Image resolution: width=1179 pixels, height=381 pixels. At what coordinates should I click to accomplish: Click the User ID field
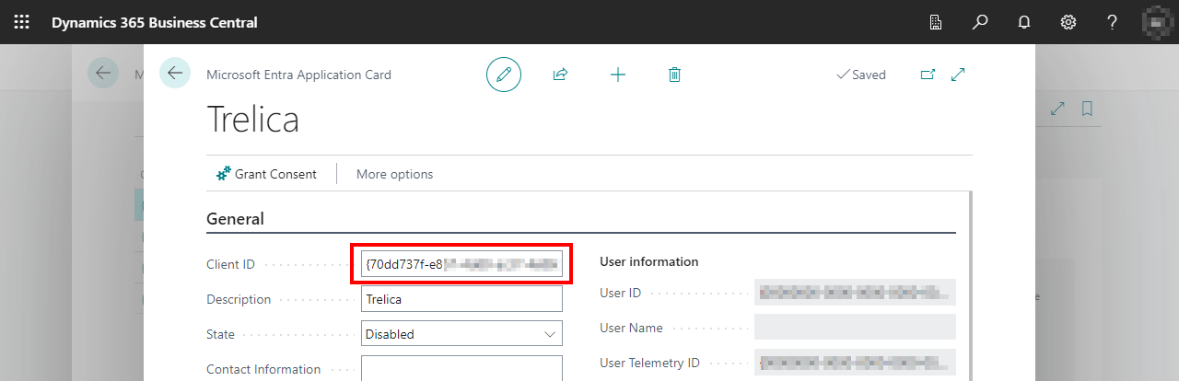click(x=855, y=293)
